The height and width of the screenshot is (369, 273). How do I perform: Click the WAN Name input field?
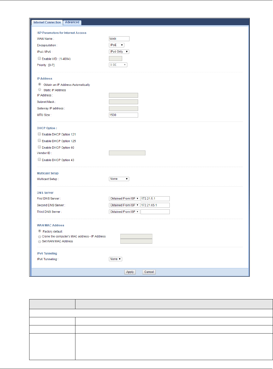coord(119,39)
